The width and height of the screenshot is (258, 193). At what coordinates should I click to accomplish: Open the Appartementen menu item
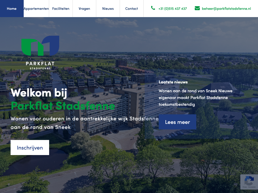36,9
